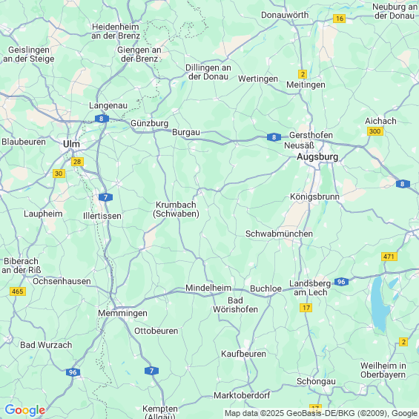Select the Ulm city label
The image size is (419, 419).
(x=71, y=144)
